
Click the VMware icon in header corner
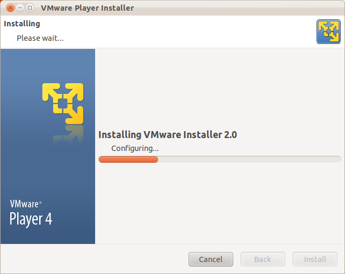coord(328,32)
